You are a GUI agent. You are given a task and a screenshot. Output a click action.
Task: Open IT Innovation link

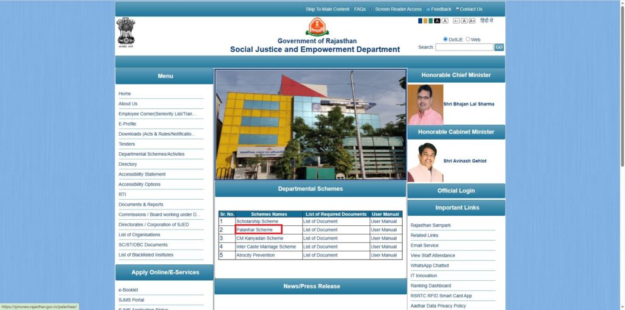click(424, 275)
